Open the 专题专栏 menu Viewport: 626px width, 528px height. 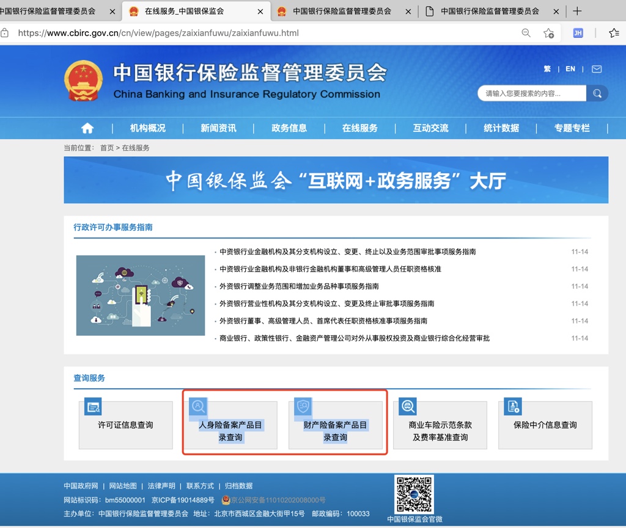click(572, 128)
